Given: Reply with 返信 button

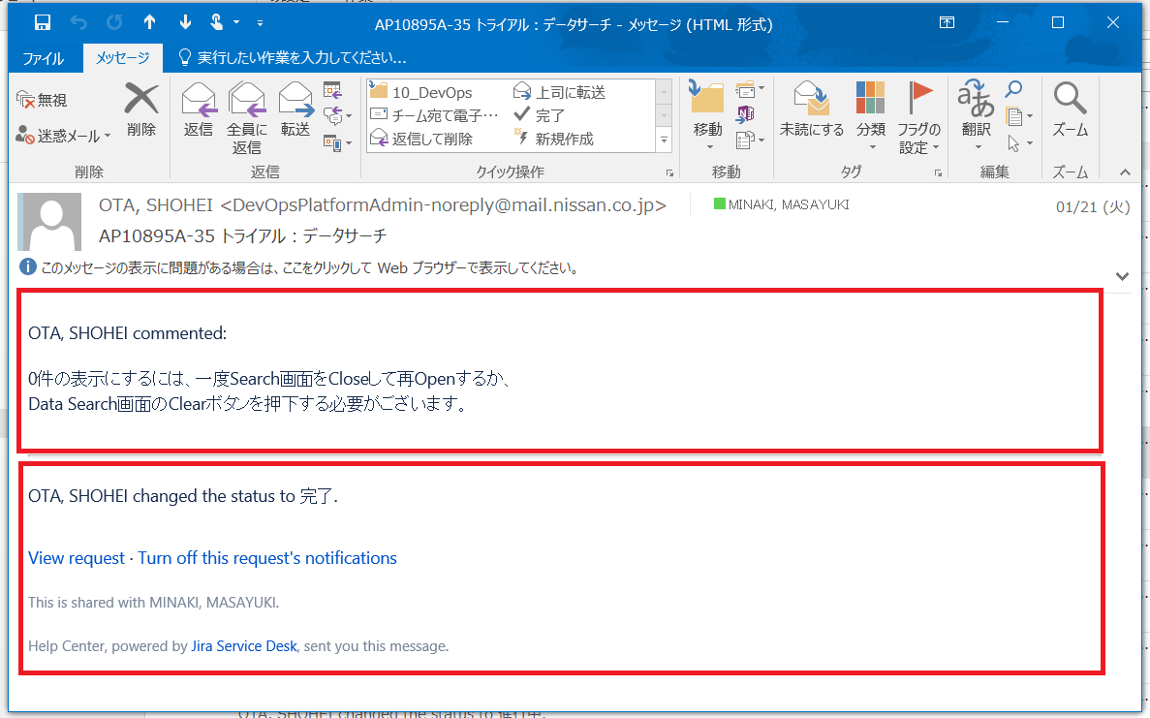Looking at the screenshot, I should (198, 110).
